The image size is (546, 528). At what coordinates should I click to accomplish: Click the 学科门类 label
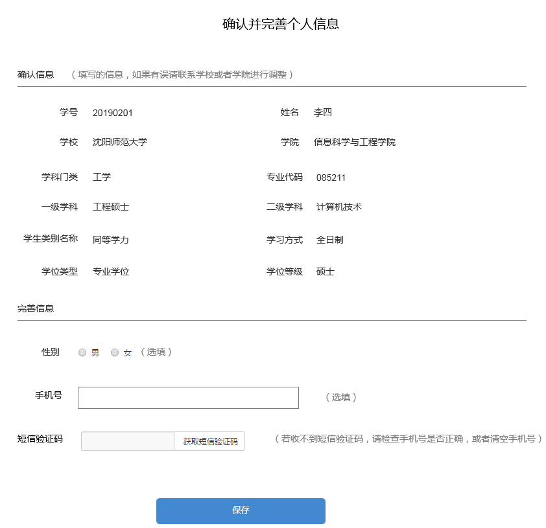click(60, 177)
